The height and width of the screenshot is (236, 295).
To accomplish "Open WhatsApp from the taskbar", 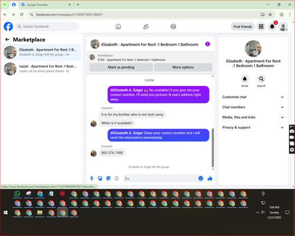I will [17, 194].
